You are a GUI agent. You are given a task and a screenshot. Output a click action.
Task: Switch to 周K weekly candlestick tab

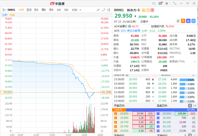pyautogui.click(x=44, y=10)
